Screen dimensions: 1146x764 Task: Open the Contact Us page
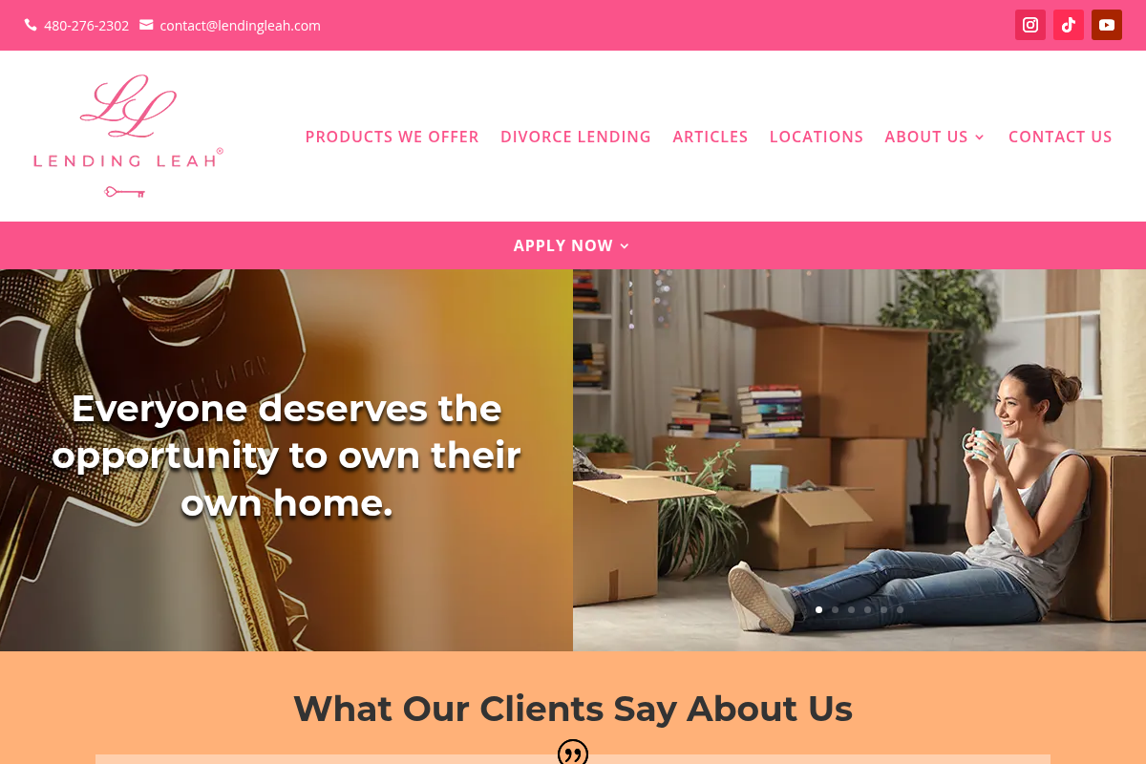pyautogui.click(x=1060, y=137)
